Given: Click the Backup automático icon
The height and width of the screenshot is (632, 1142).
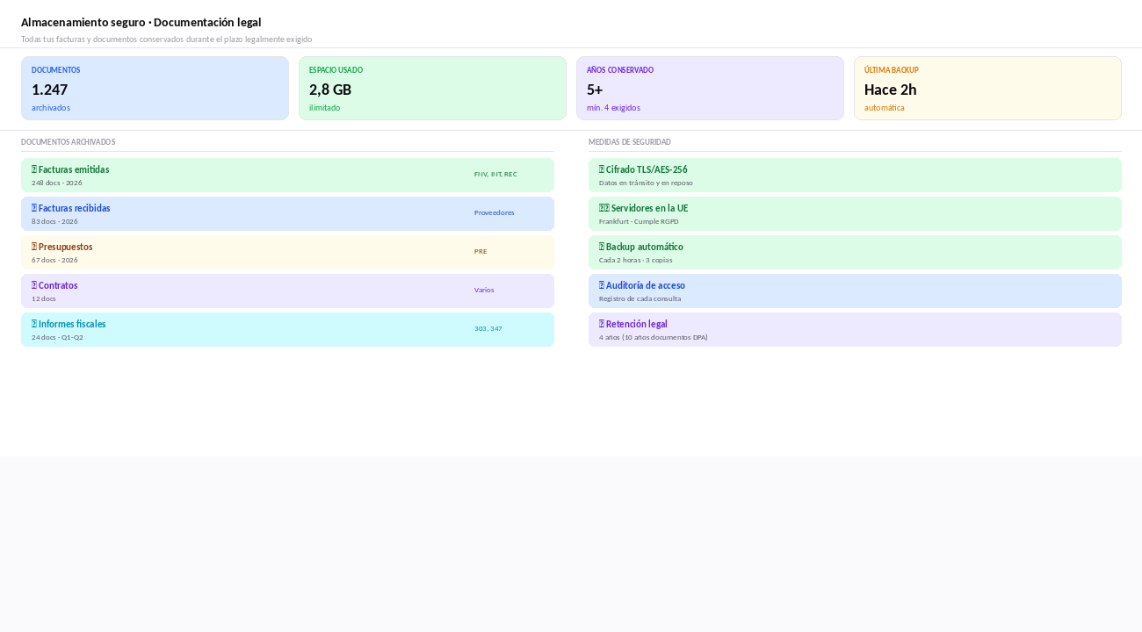Looking at the screenshot, I should click(602, 247).
